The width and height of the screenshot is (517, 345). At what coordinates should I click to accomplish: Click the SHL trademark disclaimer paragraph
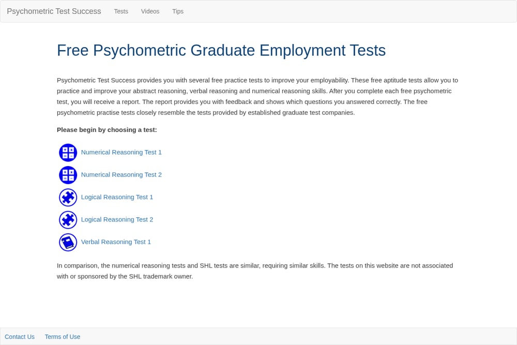[x=255, y=271]
